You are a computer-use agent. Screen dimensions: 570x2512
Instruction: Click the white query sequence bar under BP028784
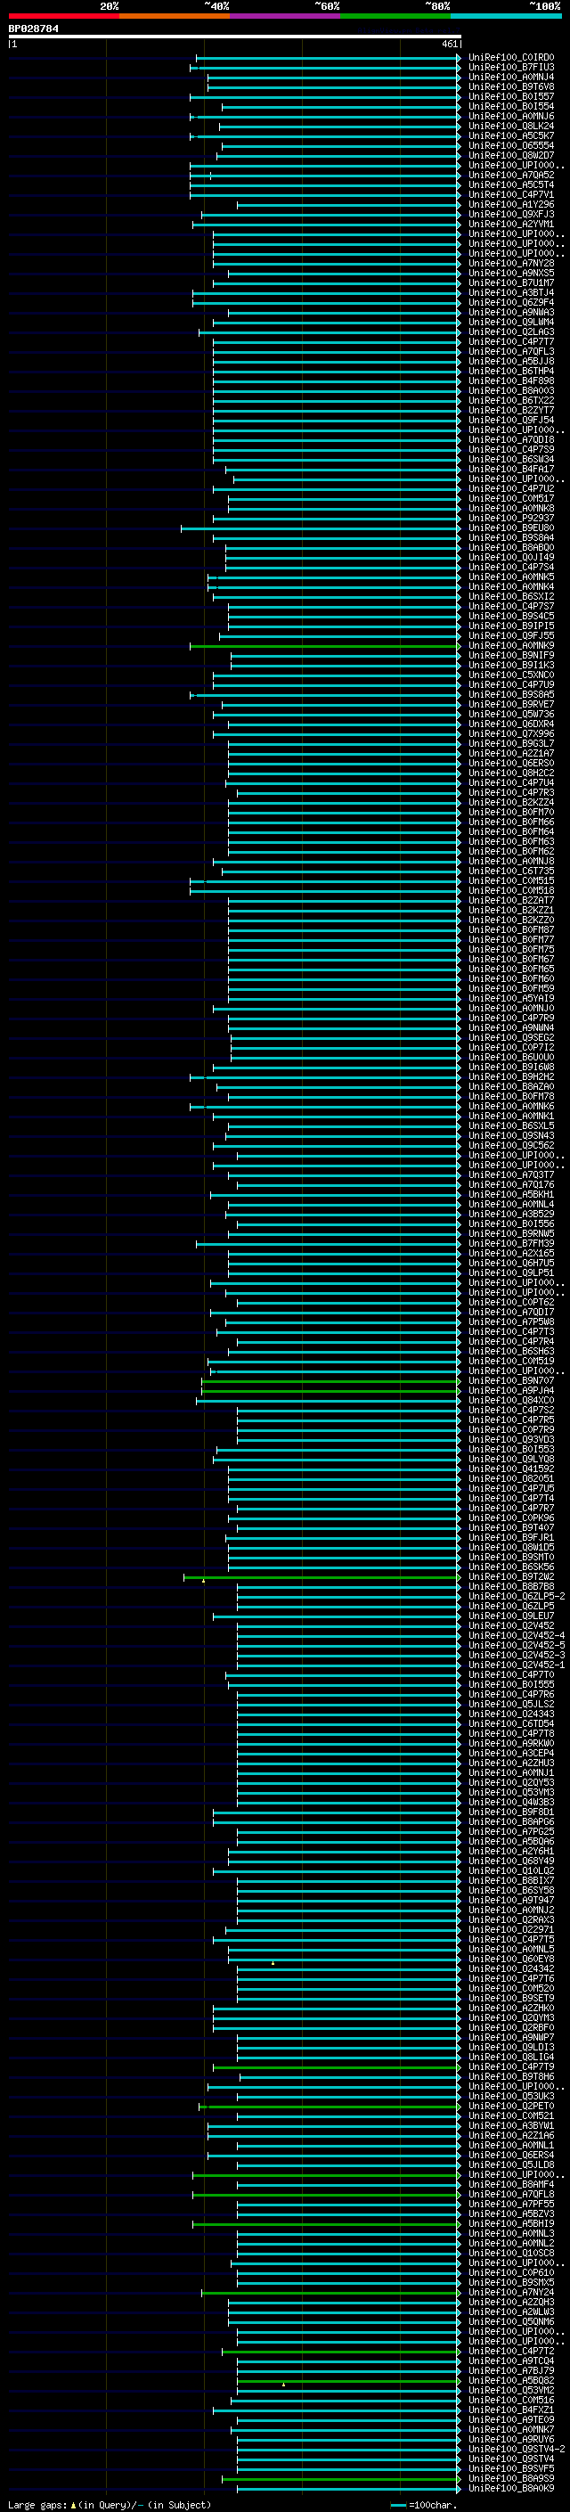[x=235, y=37]
